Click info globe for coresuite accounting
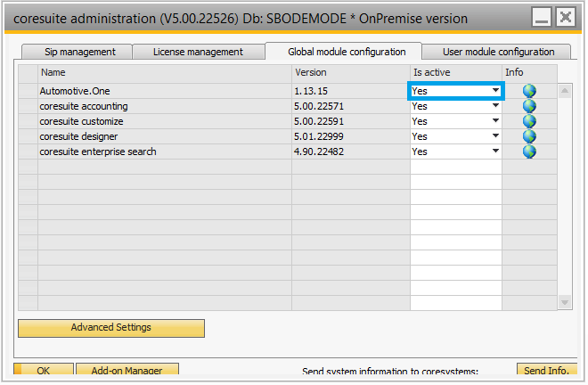 click(529, 106)
